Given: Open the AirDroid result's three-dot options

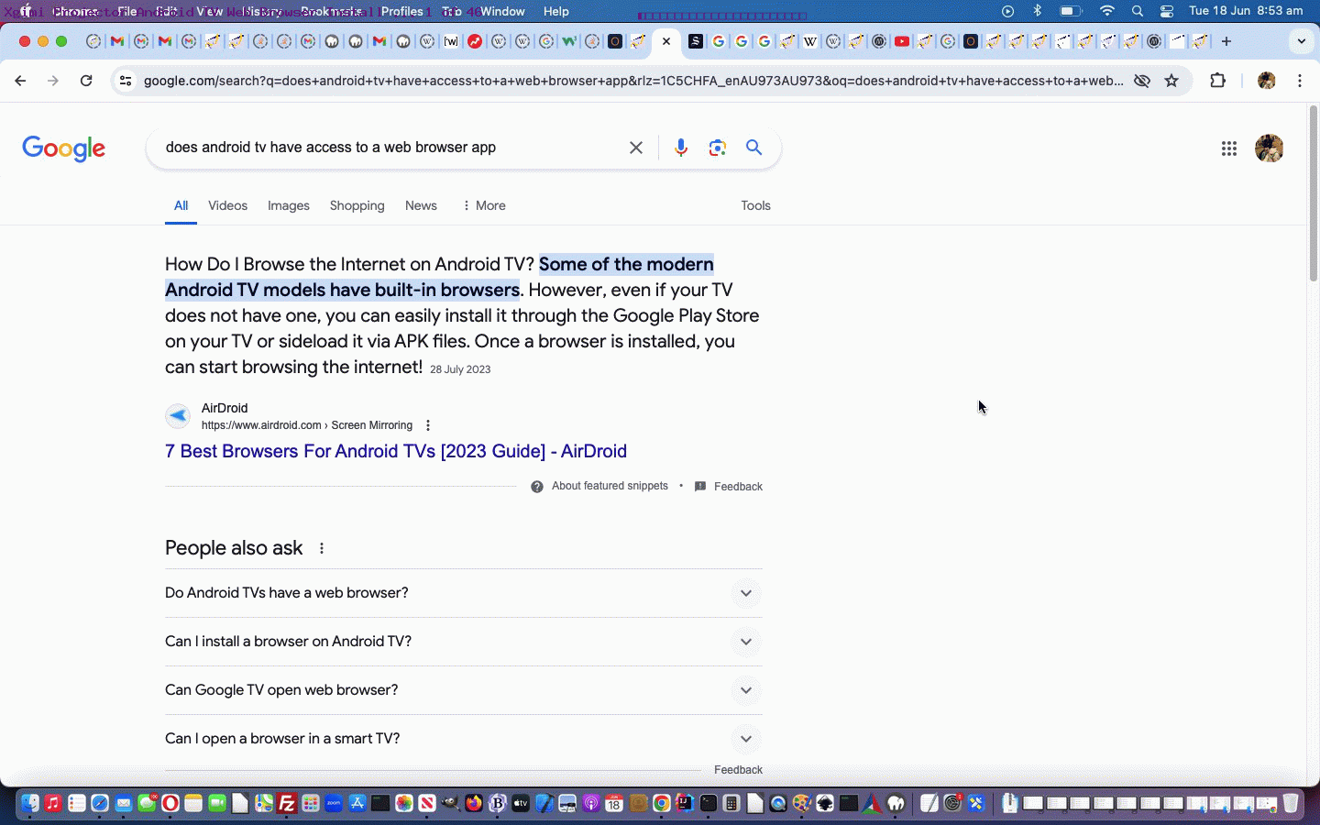Looking at the screenshot, I should click(x=428, y=425).
